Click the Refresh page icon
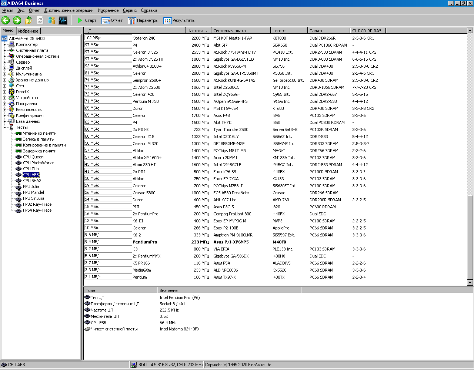Viewport: 474px width, 370px height. pyautogui.click(x=40, y=20)
